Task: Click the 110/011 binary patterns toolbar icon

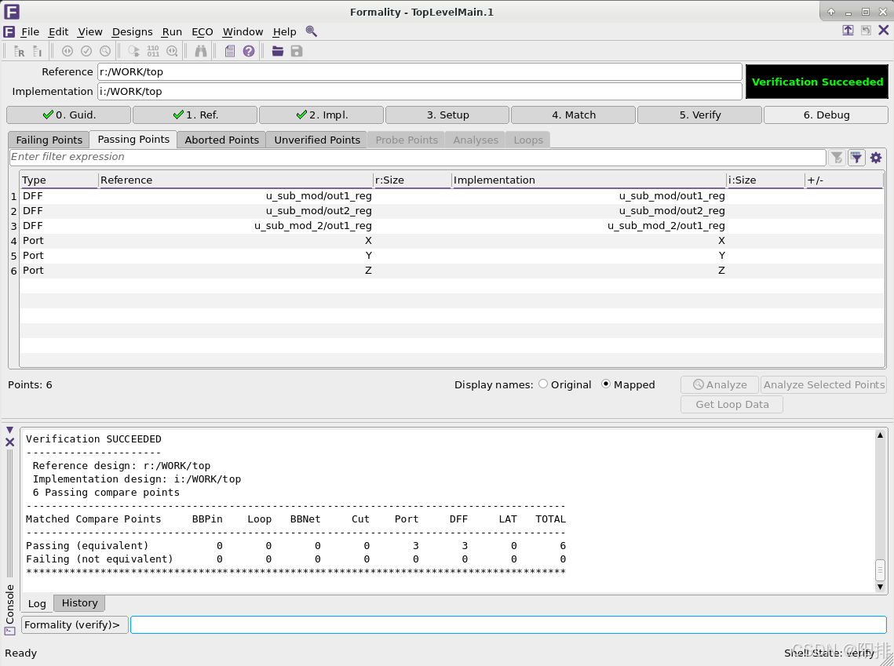Action: (x=153, y=51)
